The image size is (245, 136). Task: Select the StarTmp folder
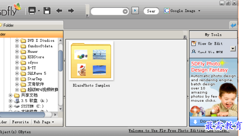coord(35,79)
